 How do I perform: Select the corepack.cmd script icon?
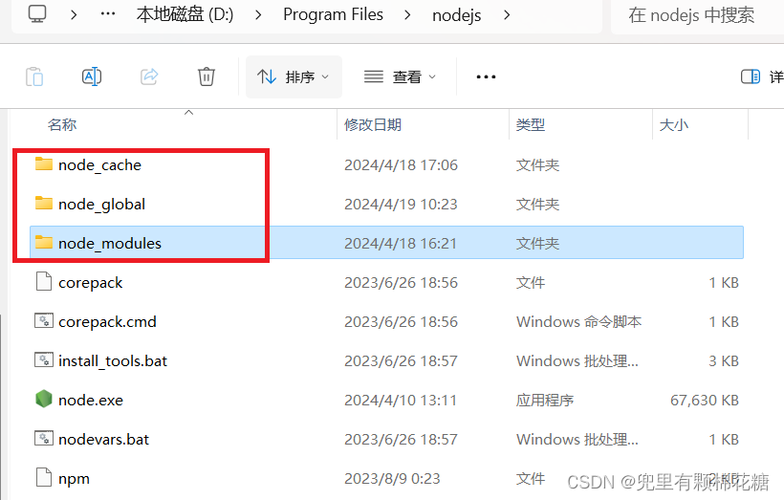pos(44,320)
